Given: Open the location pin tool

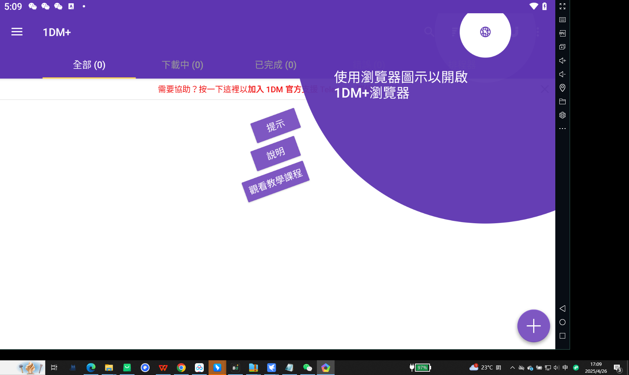Looking at the screenshot, I should click(x=562, y=88).
